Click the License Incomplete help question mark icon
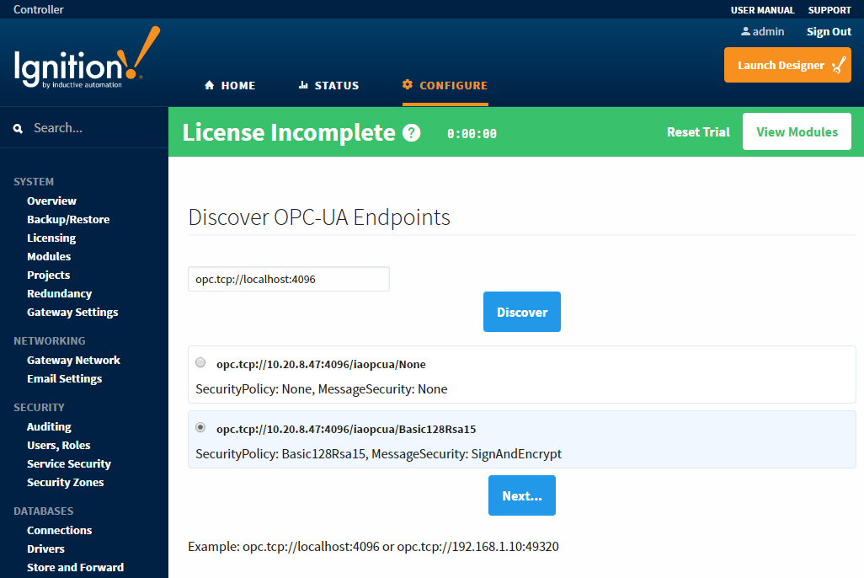Image resolution: width=864 pixels, height=578 pixels. 412,133
